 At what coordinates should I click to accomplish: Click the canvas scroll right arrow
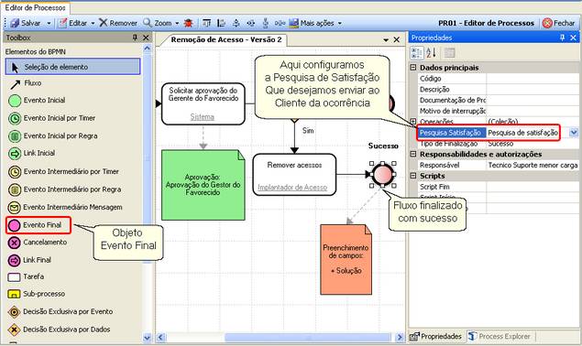(x=400, y=338)
